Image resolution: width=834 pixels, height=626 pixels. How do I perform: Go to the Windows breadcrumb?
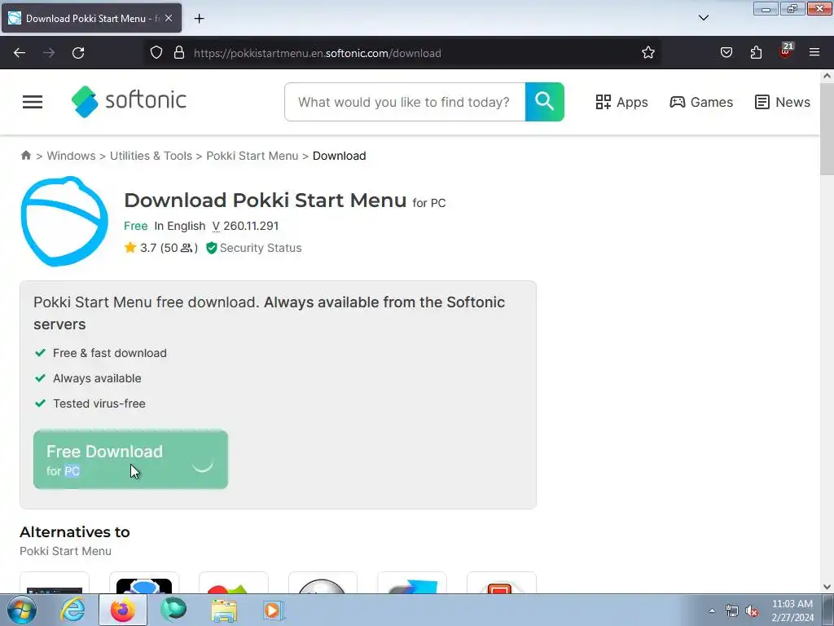pos(72,156)
